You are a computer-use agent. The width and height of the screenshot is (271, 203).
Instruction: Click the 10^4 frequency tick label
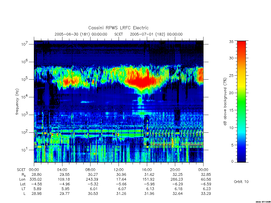coord(25,97)
